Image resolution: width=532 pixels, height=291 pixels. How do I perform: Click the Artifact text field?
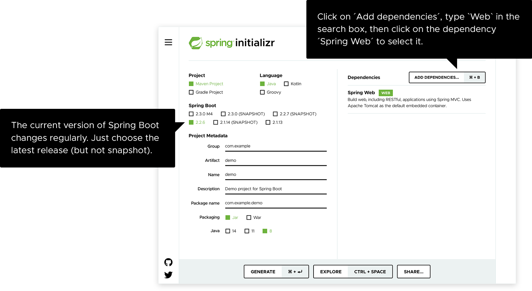click(276, 160)
